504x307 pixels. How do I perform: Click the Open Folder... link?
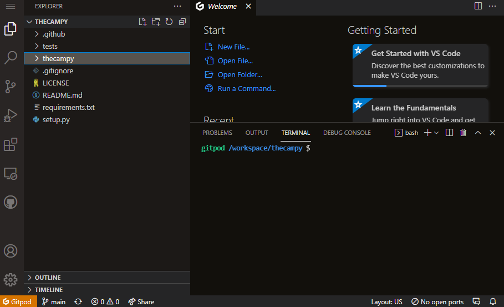tap(240, 75)
